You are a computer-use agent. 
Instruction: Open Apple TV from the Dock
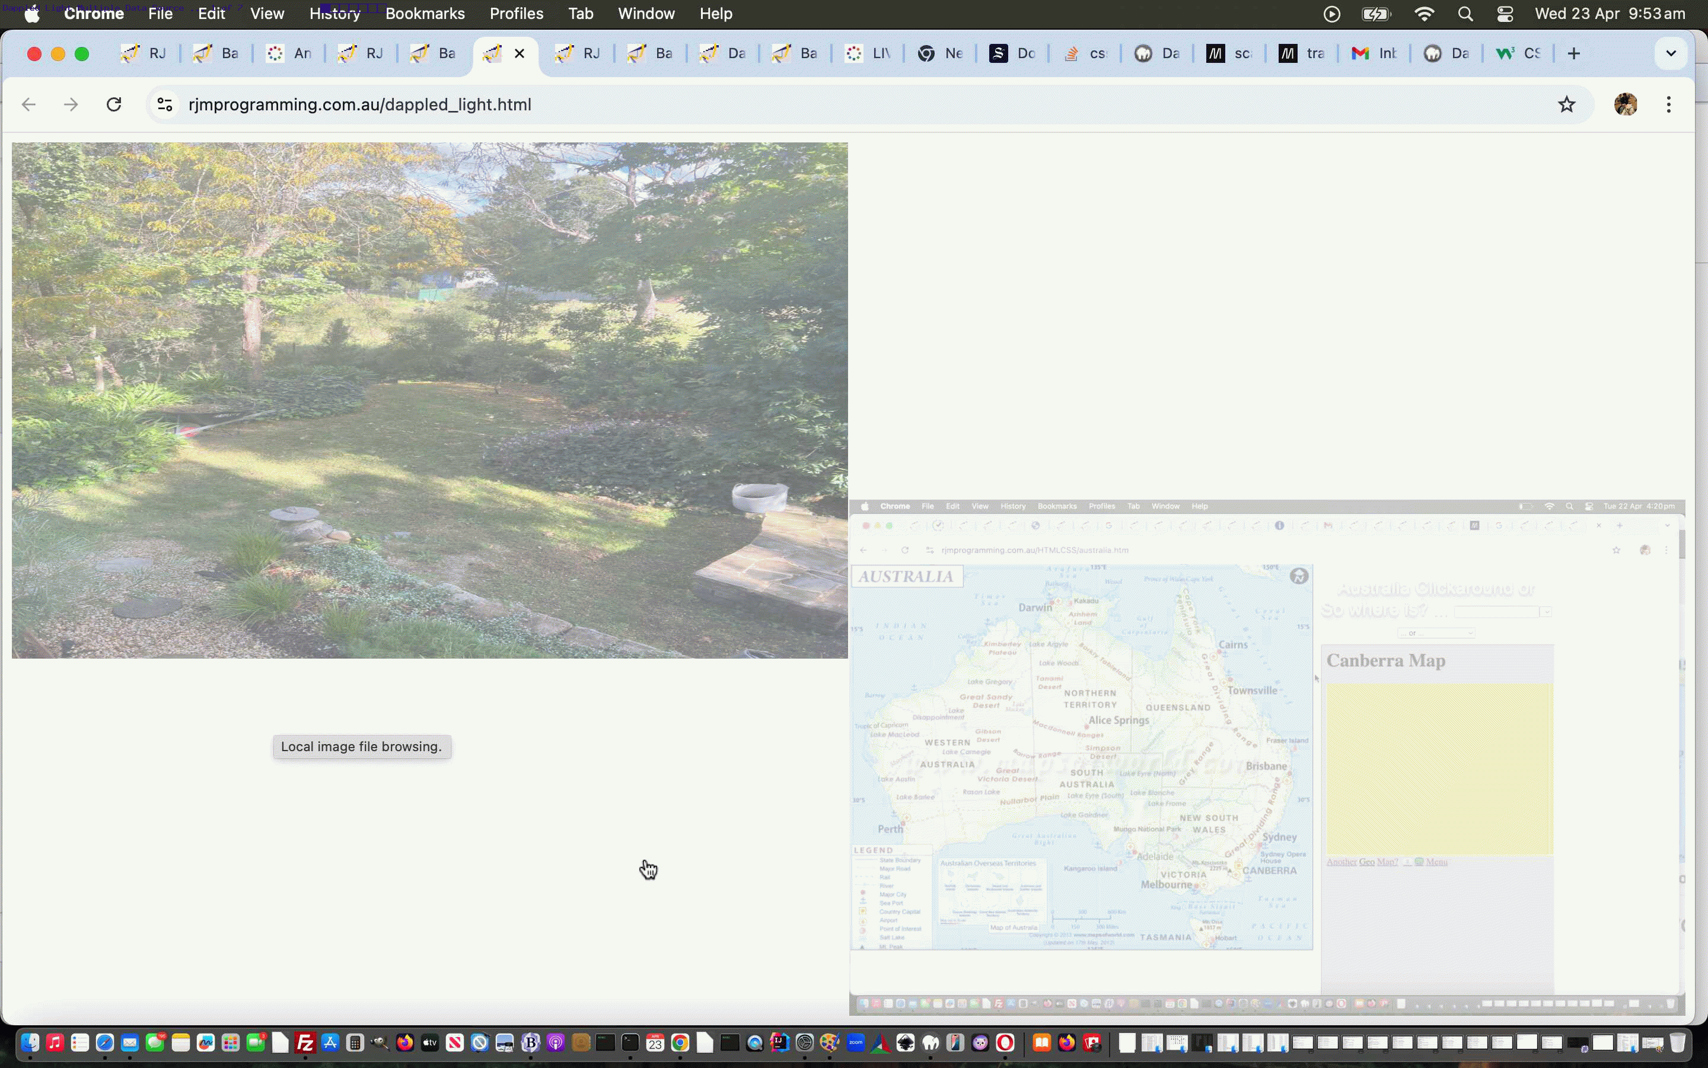430,1042
